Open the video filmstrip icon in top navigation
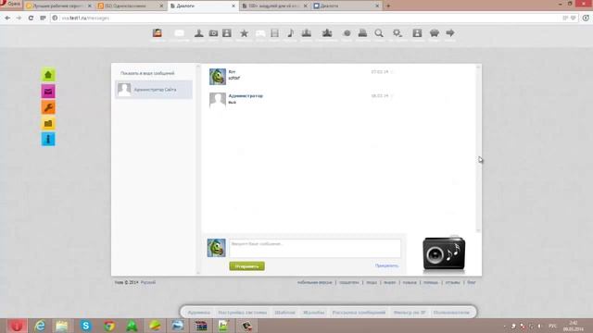 click(274, 33)
